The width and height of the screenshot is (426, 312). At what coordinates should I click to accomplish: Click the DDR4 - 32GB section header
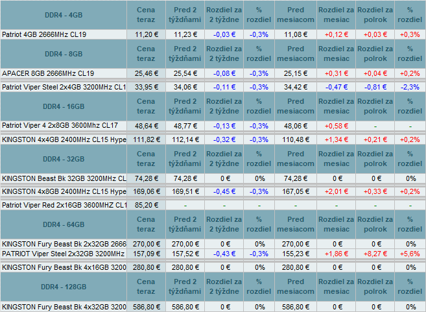[64, 159]
